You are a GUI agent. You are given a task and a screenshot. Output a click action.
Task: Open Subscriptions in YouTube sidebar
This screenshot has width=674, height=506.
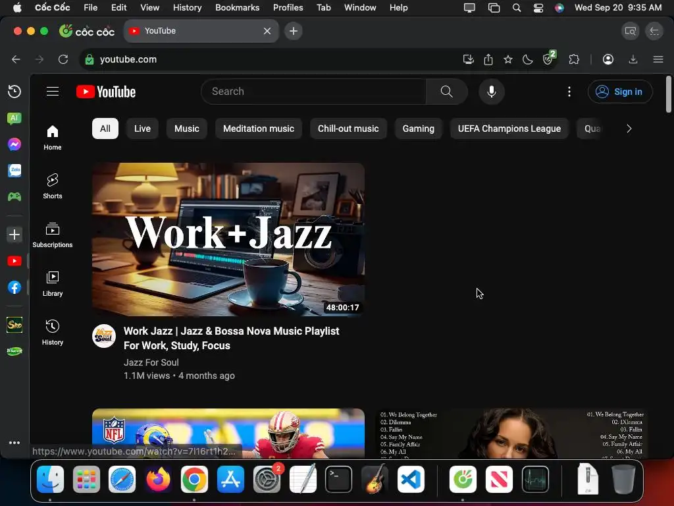[53, 235]
